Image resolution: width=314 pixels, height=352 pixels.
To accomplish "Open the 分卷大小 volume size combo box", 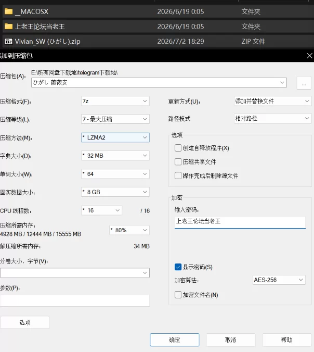I will 75,273.
